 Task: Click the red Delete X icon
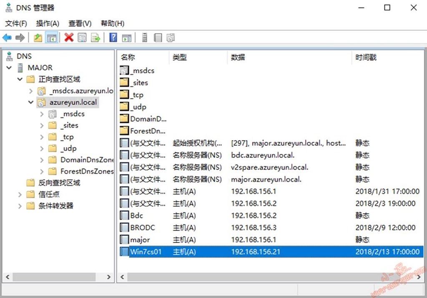69,37
